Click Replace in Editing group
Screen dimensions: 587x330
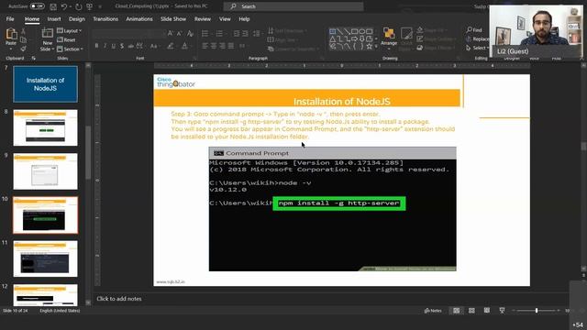(x=477, y=38)
